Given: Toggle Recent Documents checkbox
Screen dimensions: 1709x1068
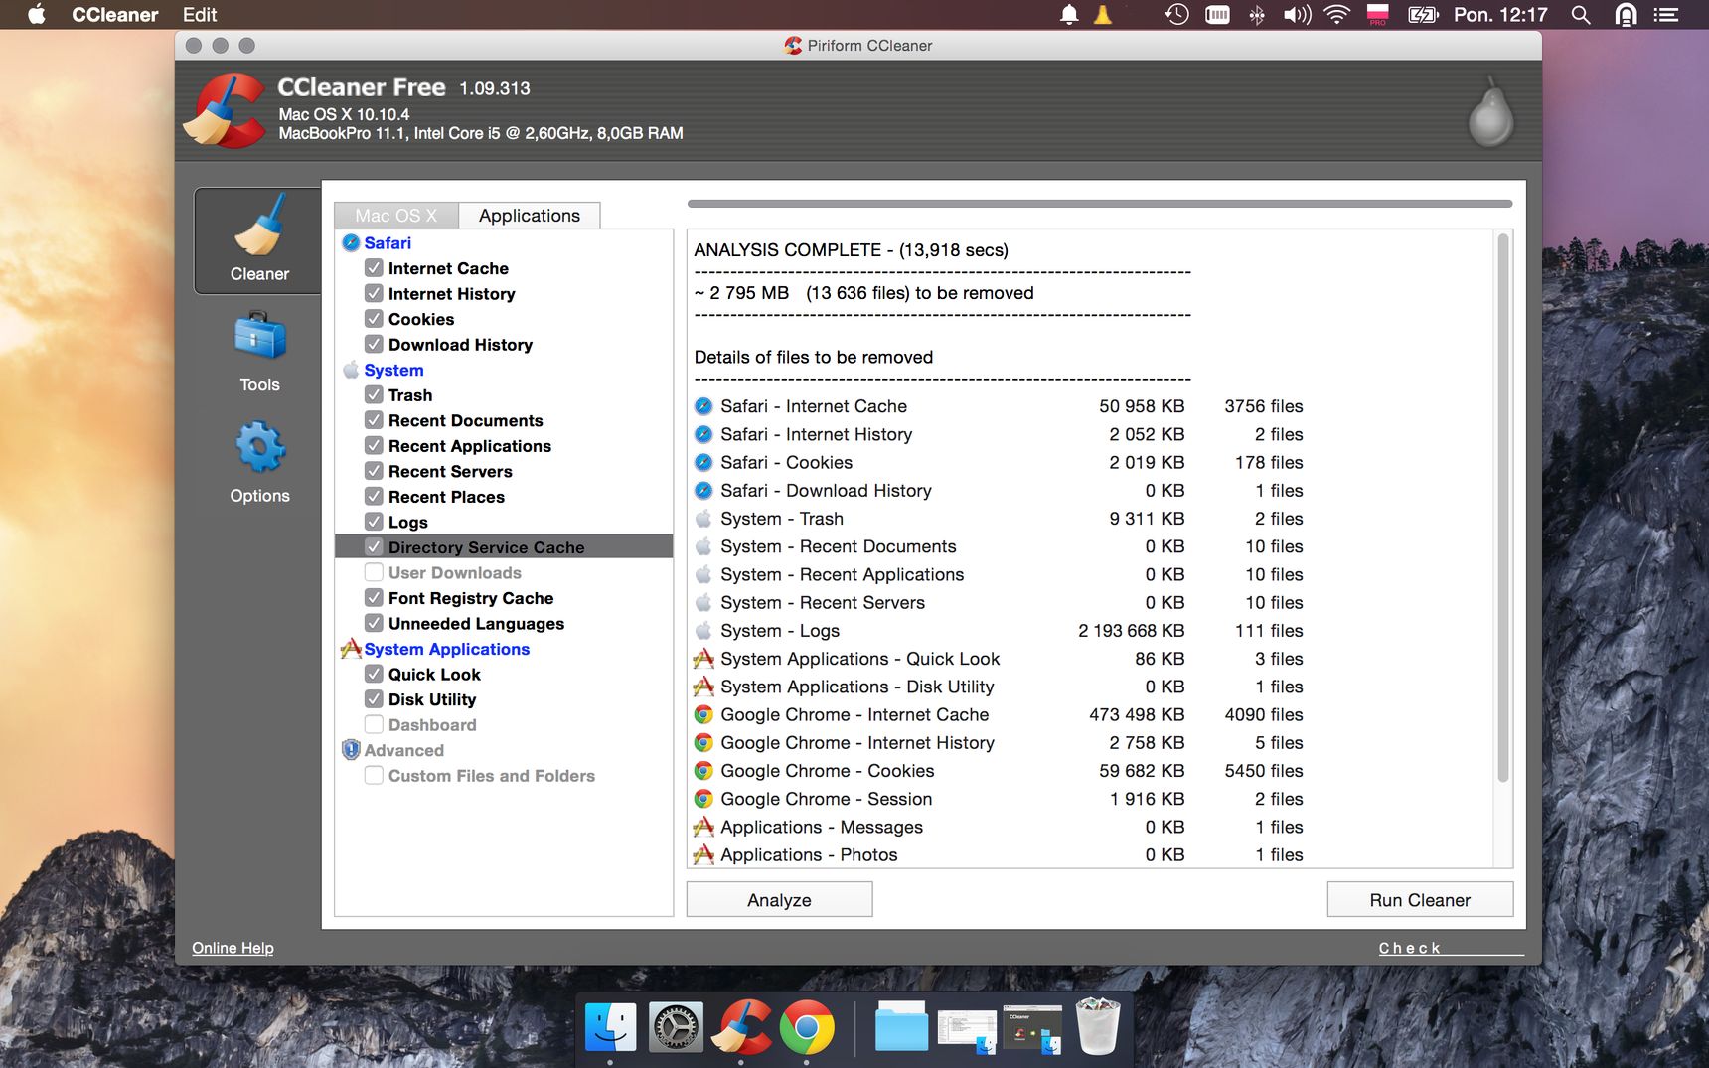Looking at the screenshot, I should (x=374, y=420).
